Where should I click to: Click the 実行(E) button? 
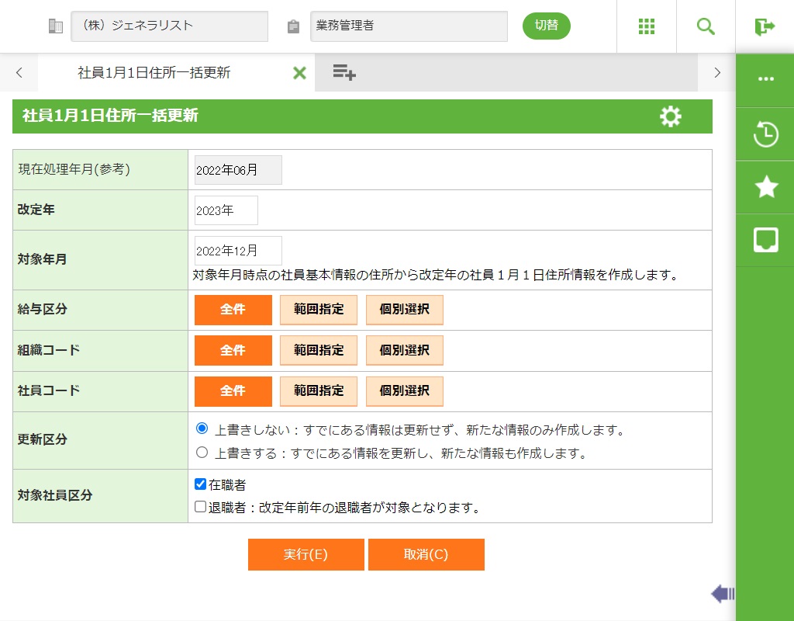(306, 555)
